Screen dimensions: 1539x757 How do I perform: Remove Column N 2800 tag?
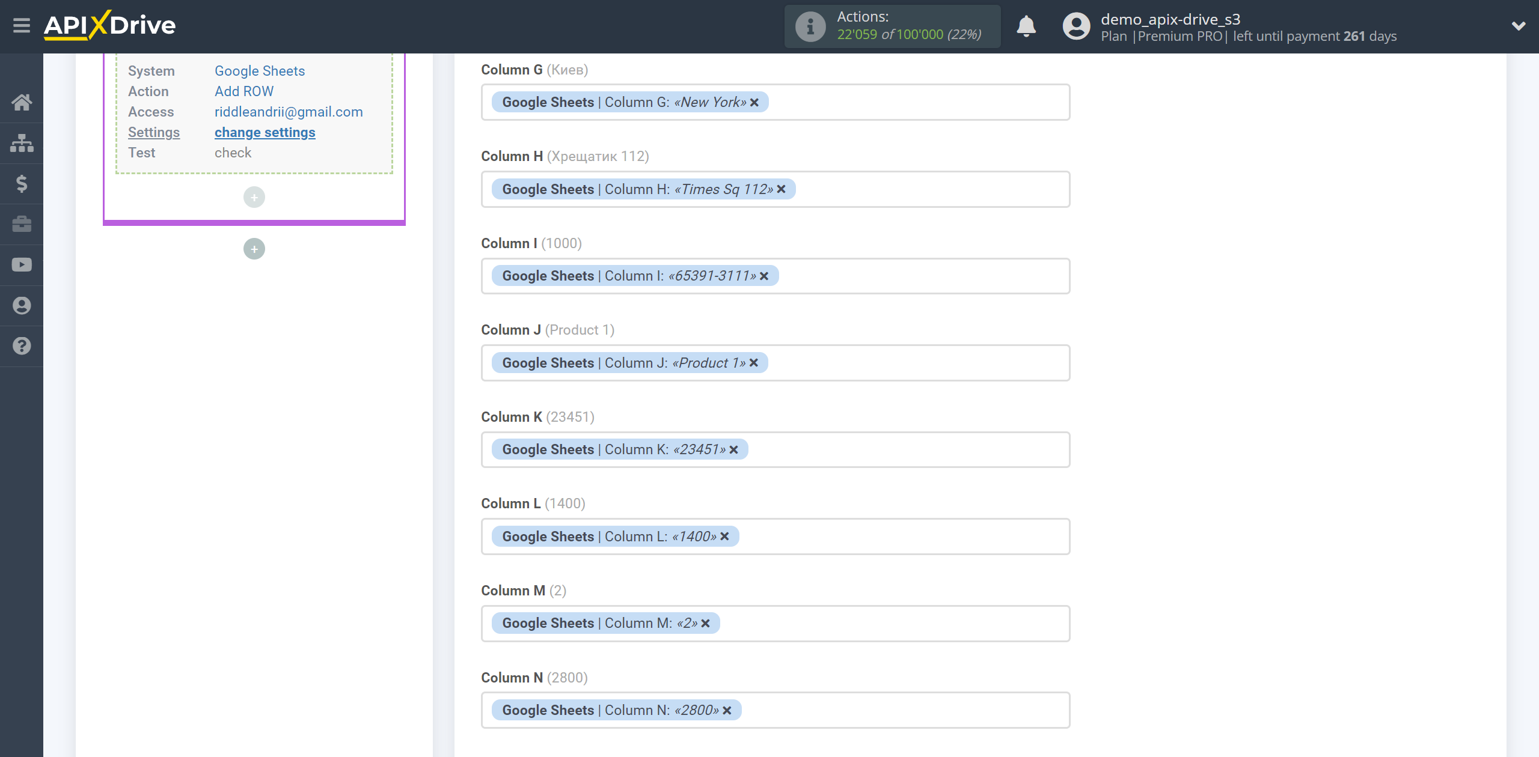click(727, 710)
